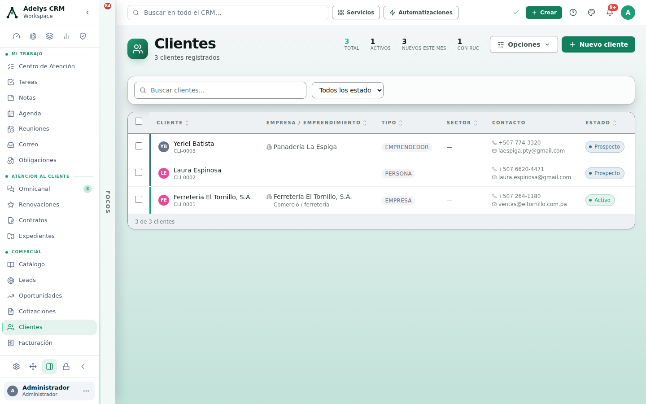The image size is (646, 404).
Task: Open the layers stack icon in sidebar
Action: 50,36
